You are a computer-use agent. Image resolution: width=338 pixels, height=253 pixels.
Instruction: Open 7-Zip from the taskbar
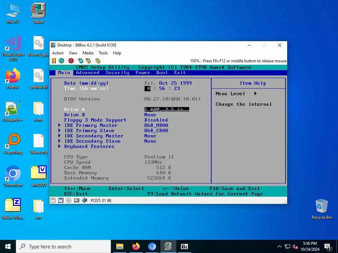click(184, 246)
